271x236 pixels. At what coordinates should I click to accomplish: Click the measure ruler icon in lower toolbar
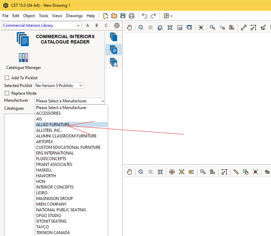point(236,172)
